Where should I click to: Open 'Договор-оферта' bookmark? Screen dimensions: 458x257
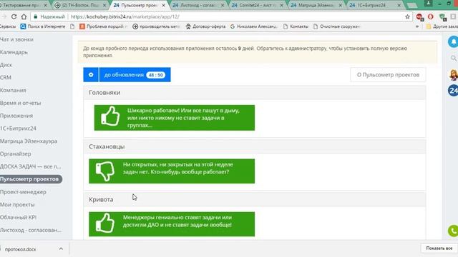[205, 26]
